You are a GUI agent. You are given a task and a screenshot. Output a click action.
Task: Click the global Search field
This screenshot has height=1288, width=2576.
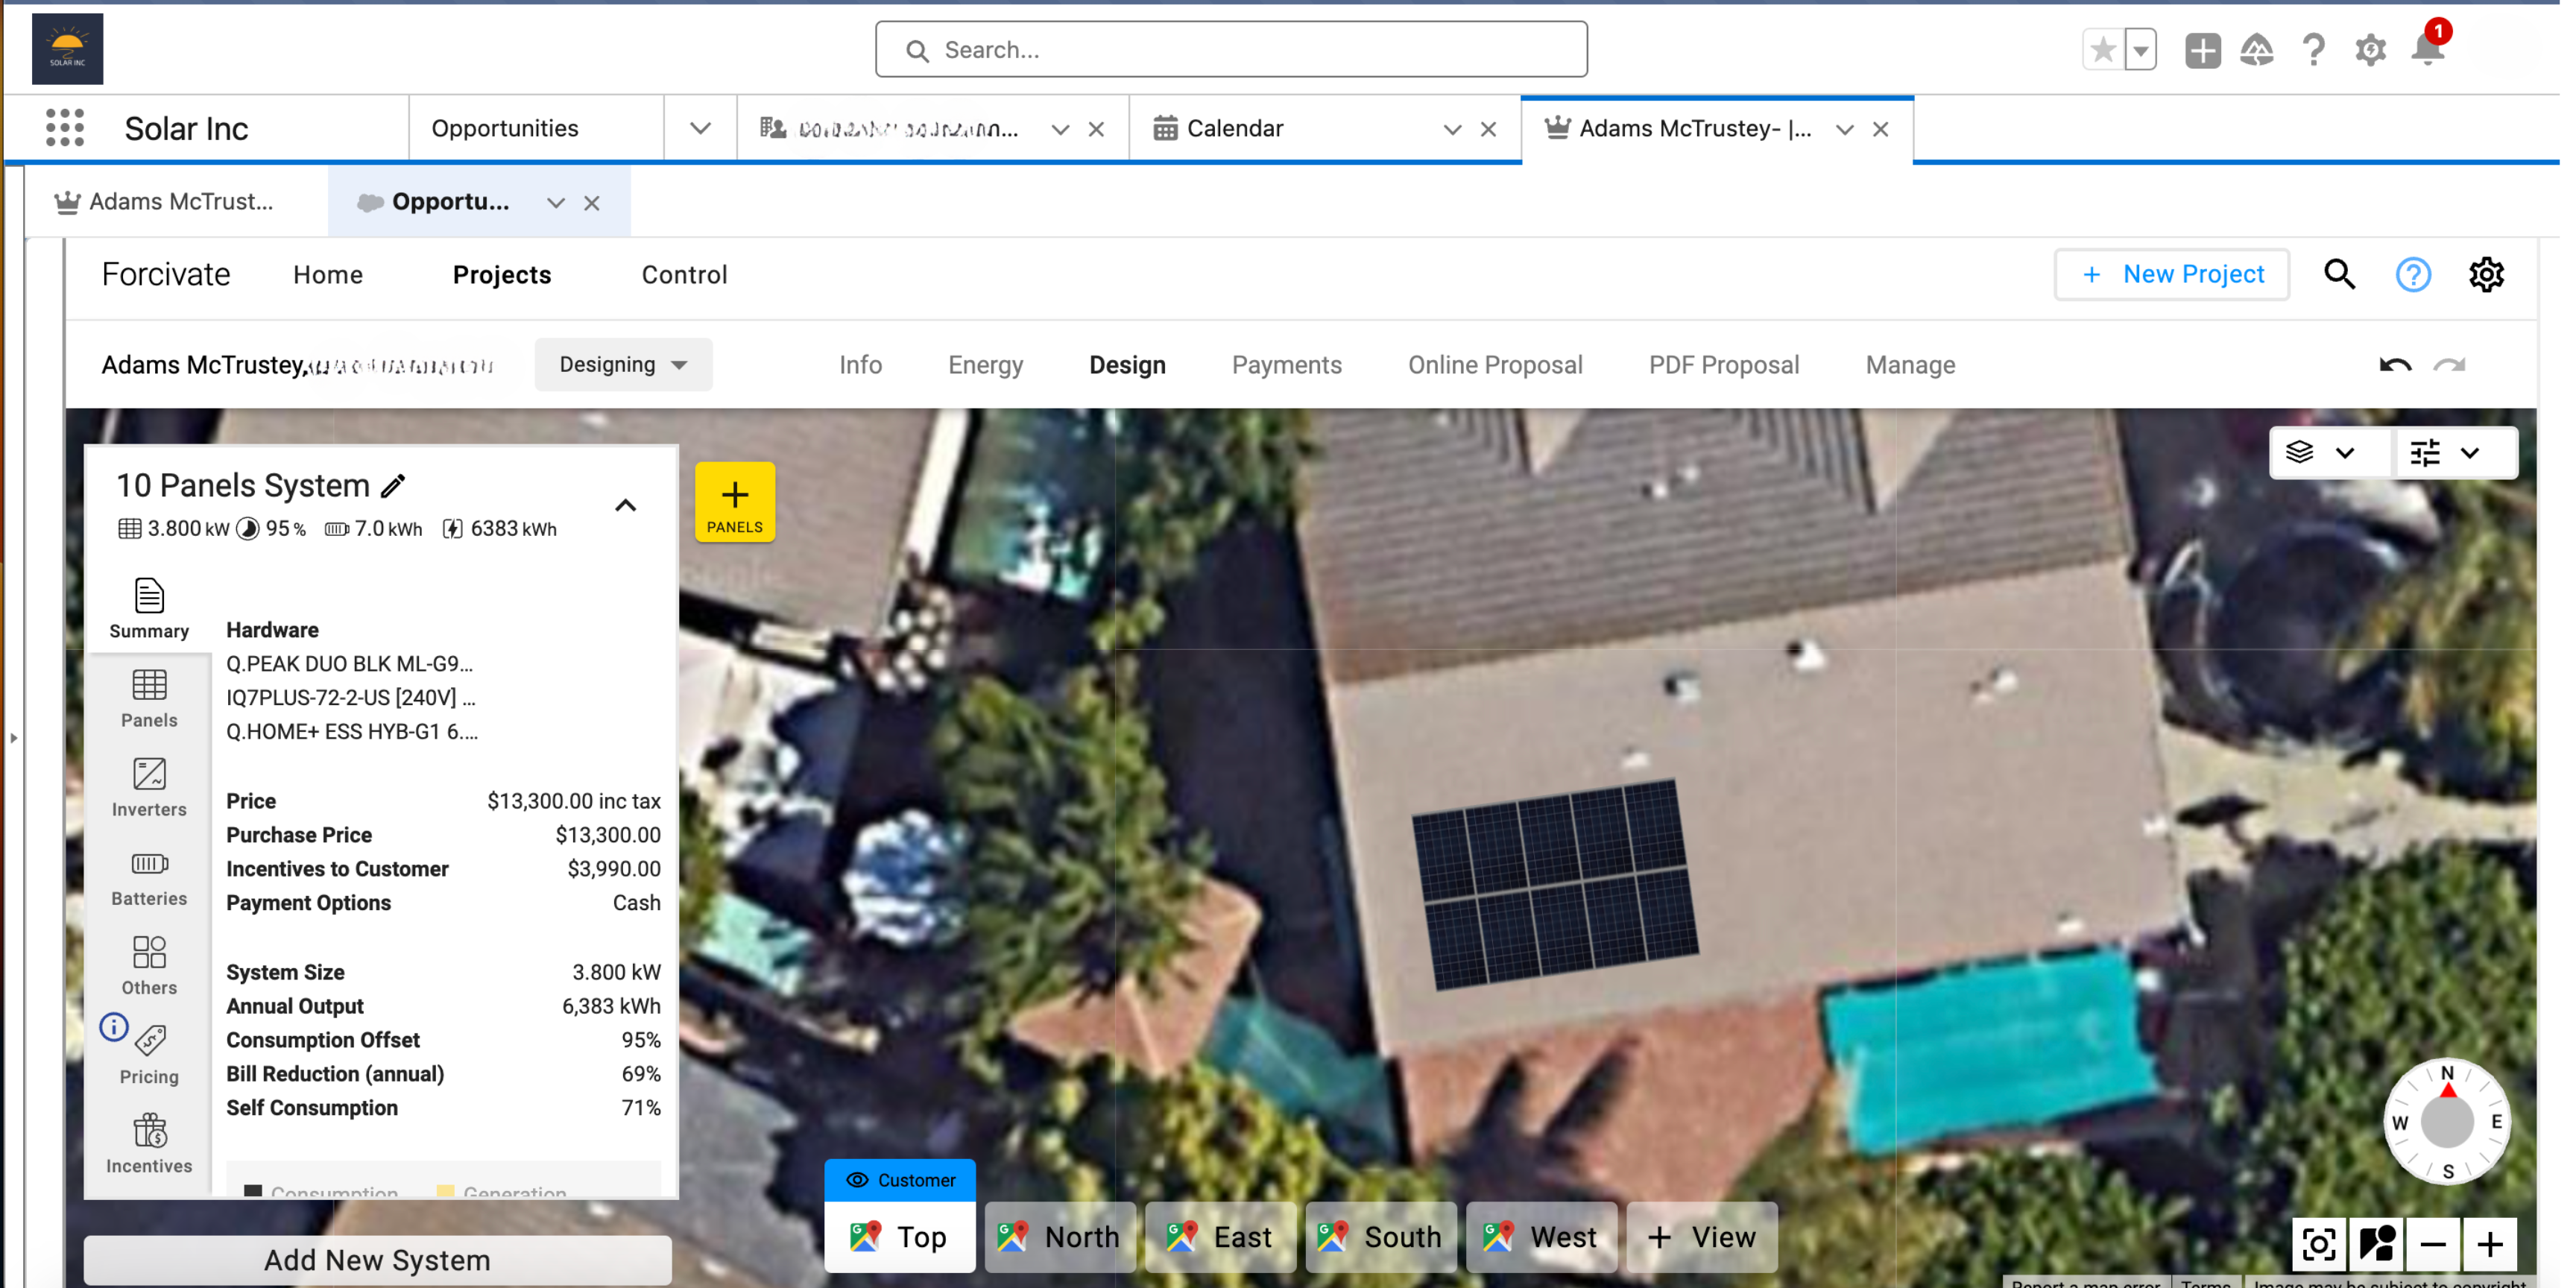pos(1231,49)
